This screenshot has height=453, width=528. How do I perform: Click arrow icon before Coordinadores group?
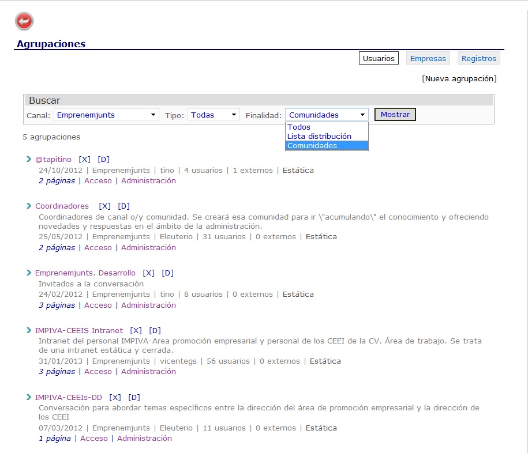tap(29, 206)
